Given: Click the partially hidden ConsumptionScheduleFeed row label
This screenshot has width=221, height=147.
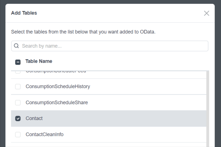Looking at the screenshot, I should 56,72.
